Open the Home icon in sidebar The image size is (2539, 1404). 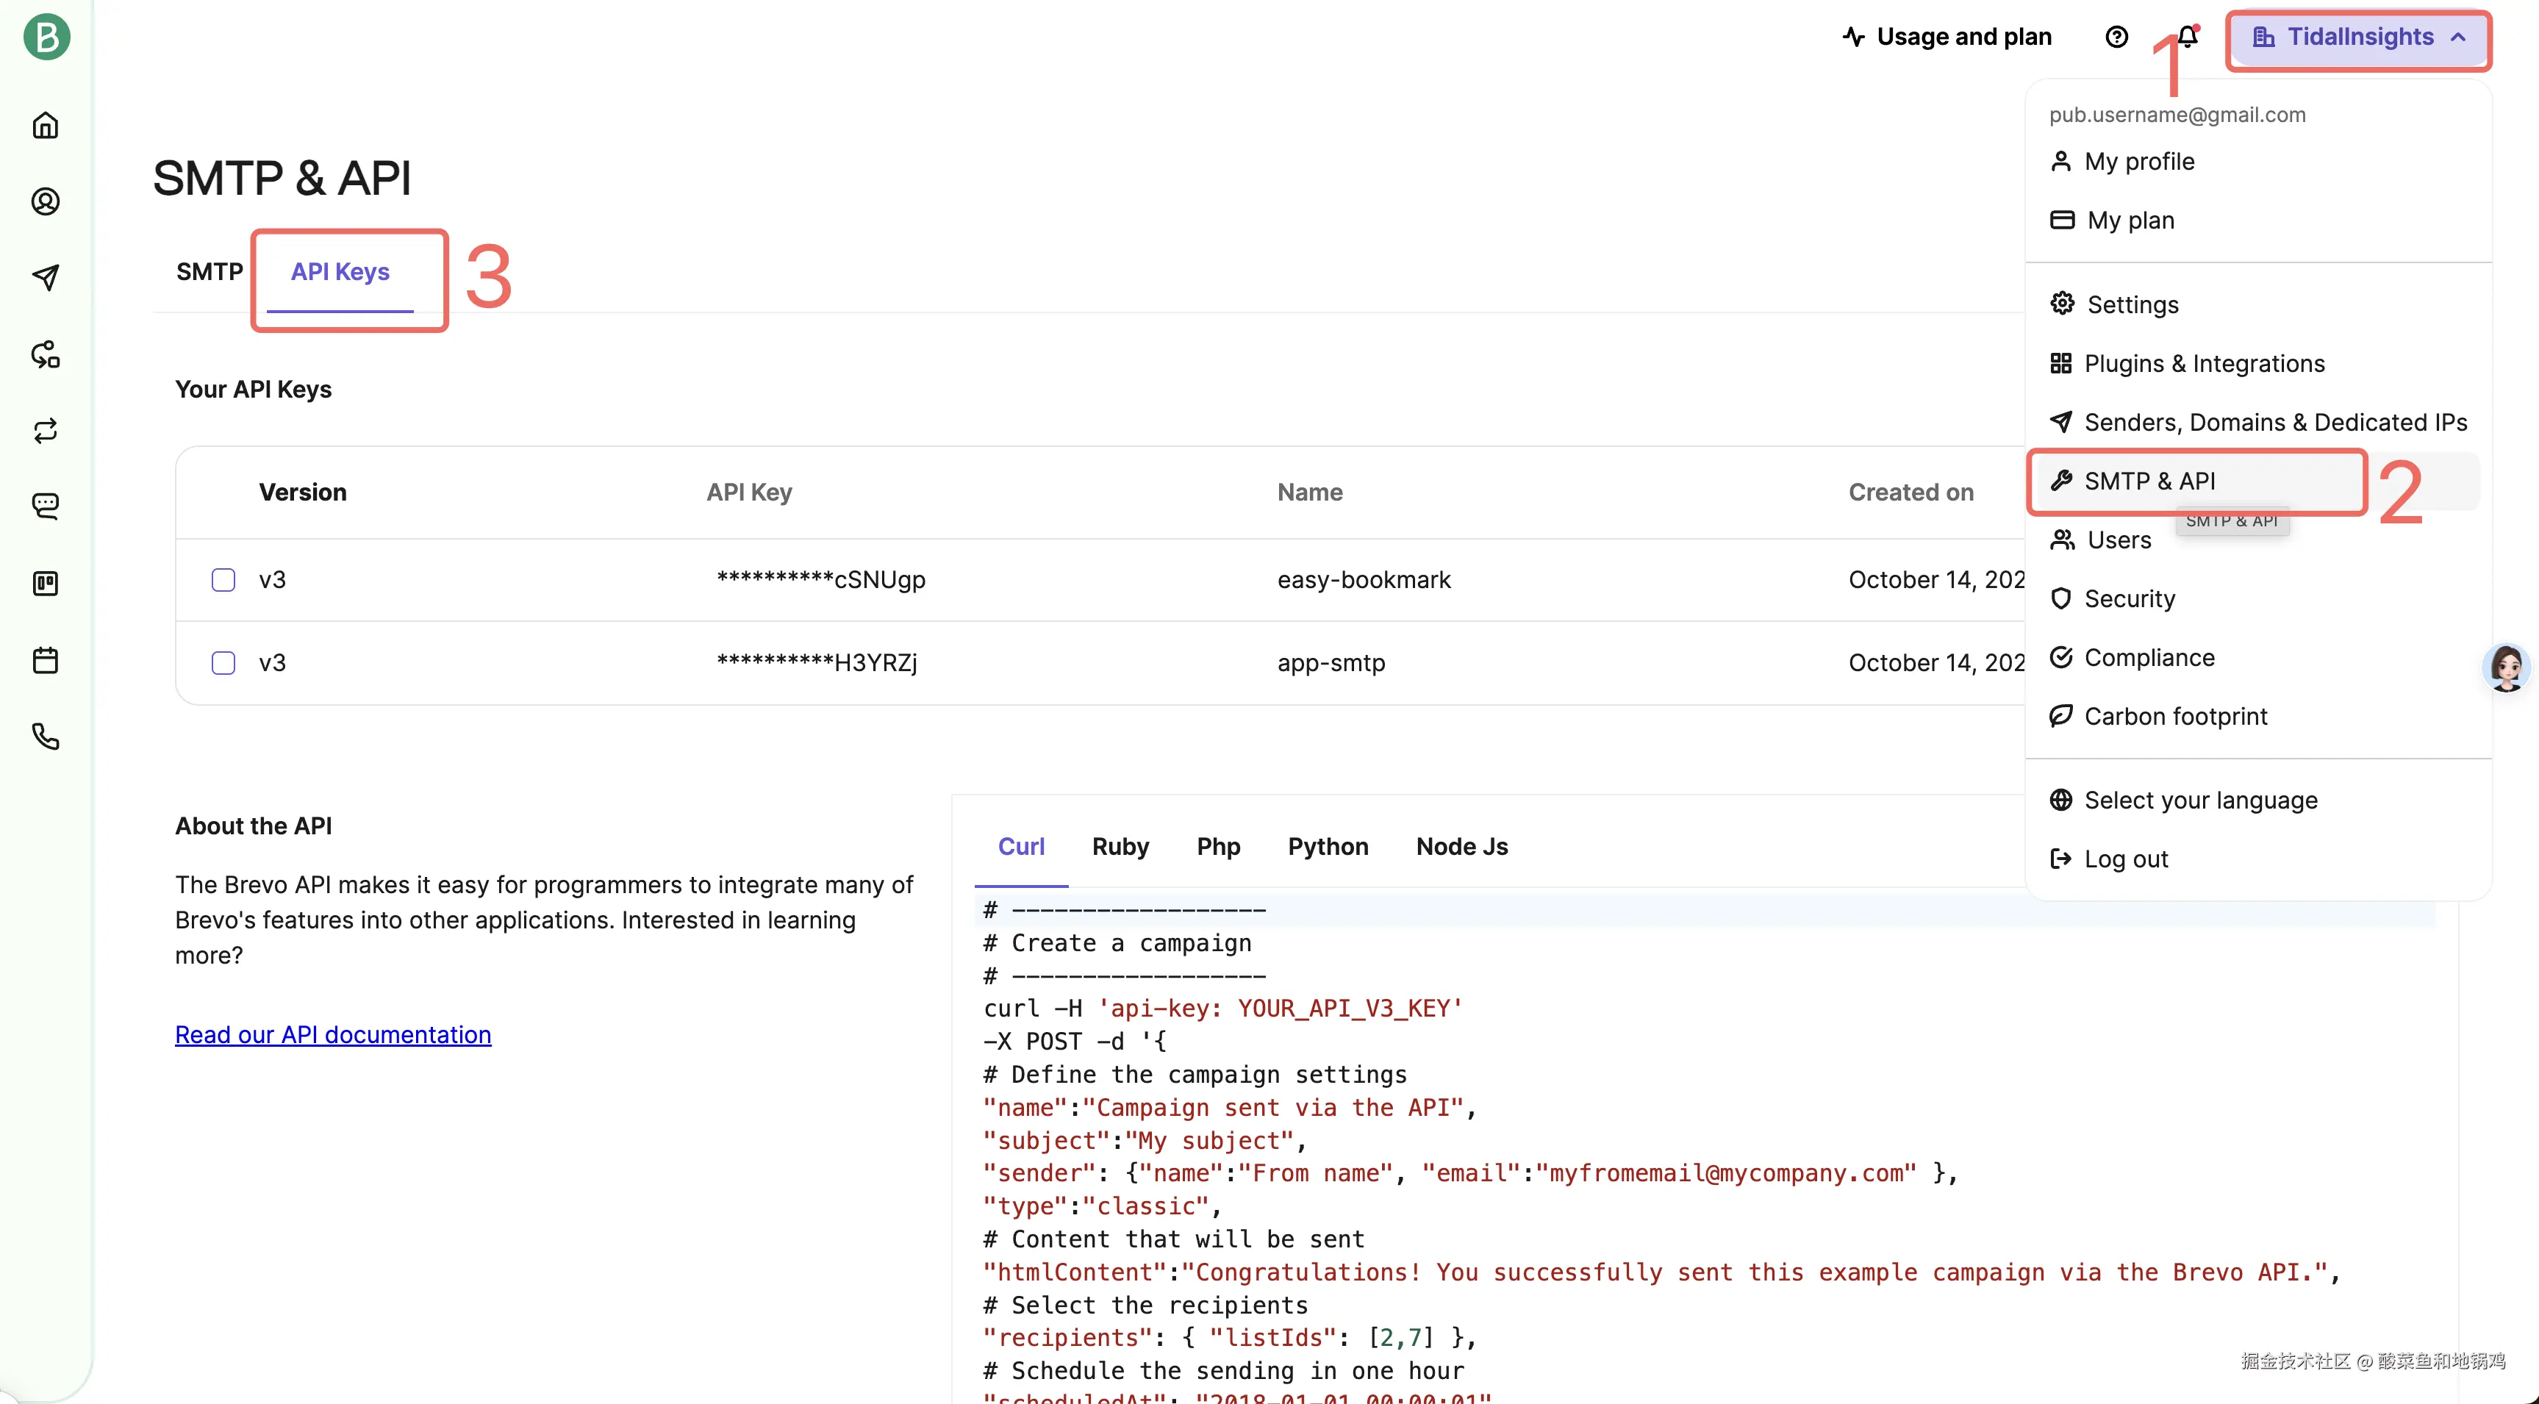click(46, 125)
